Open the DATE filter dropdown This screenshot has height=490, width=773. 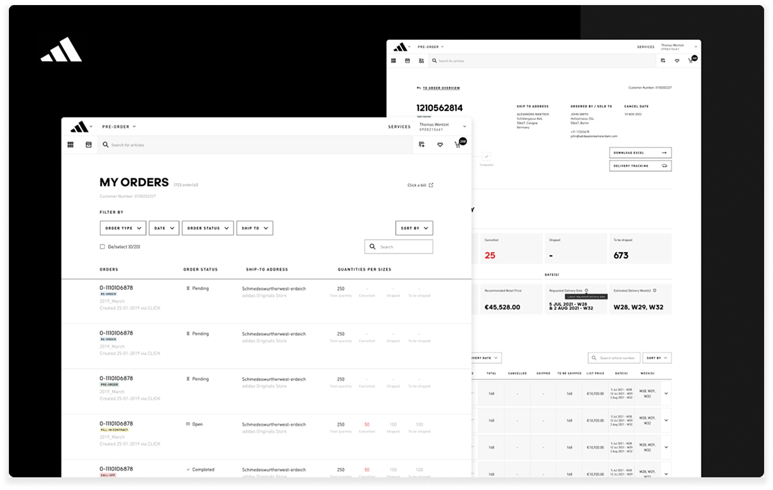tap(164, 228)
